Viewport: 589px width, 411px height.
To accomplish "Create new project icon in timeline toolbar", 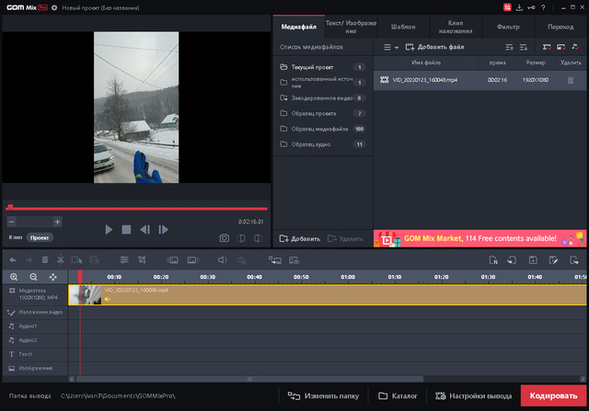I will 493,259.
